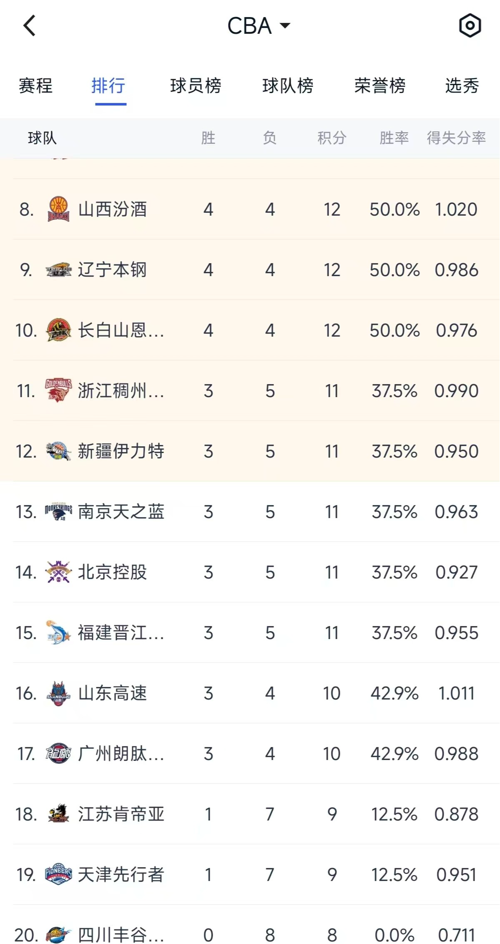Screen dimensions: 500x944
Task: Open 北京控股 team page
Action: 113,572
